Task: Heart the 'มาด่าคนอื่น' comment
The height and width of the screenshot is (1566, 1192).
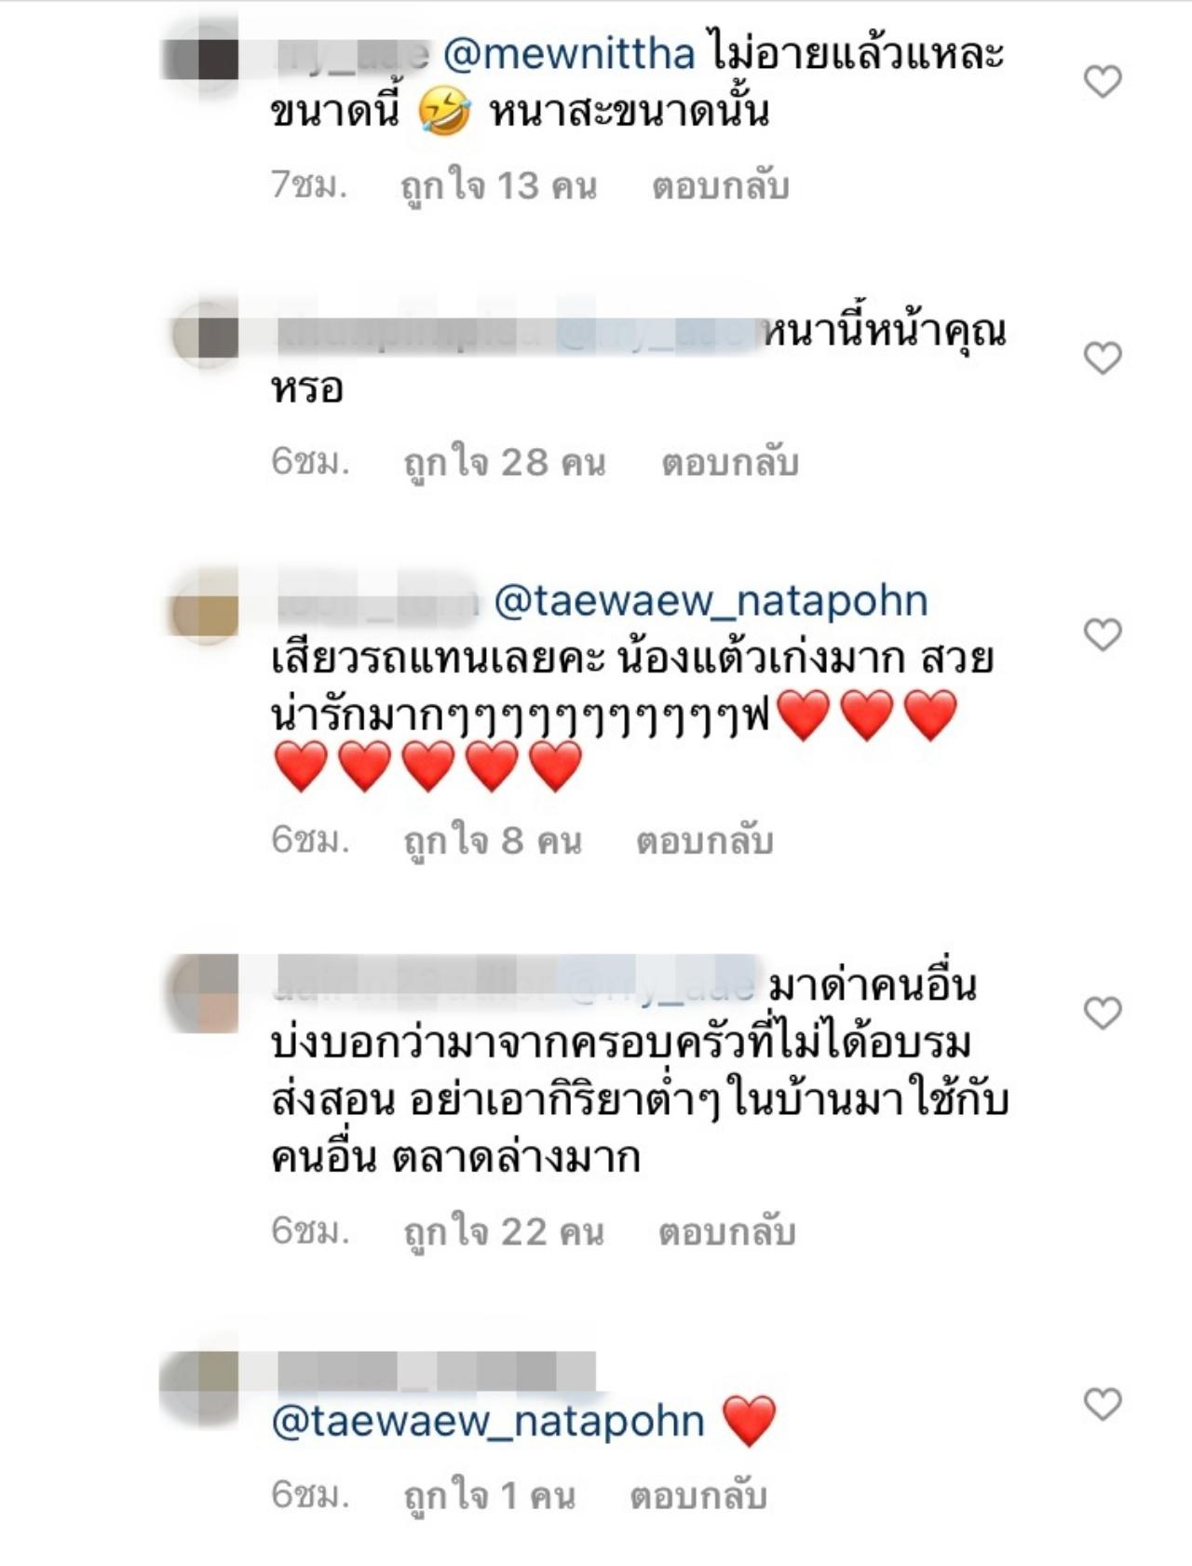Action: coord(1103,1013)
